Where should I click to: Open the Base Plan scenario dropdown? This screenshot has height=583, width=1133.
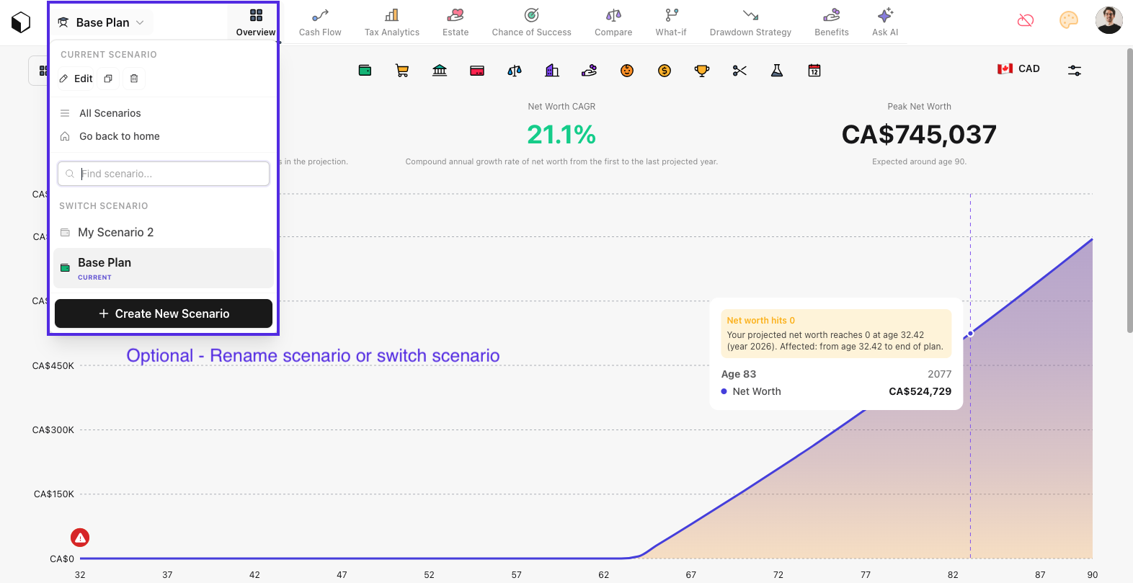click(x=101, y=22)
